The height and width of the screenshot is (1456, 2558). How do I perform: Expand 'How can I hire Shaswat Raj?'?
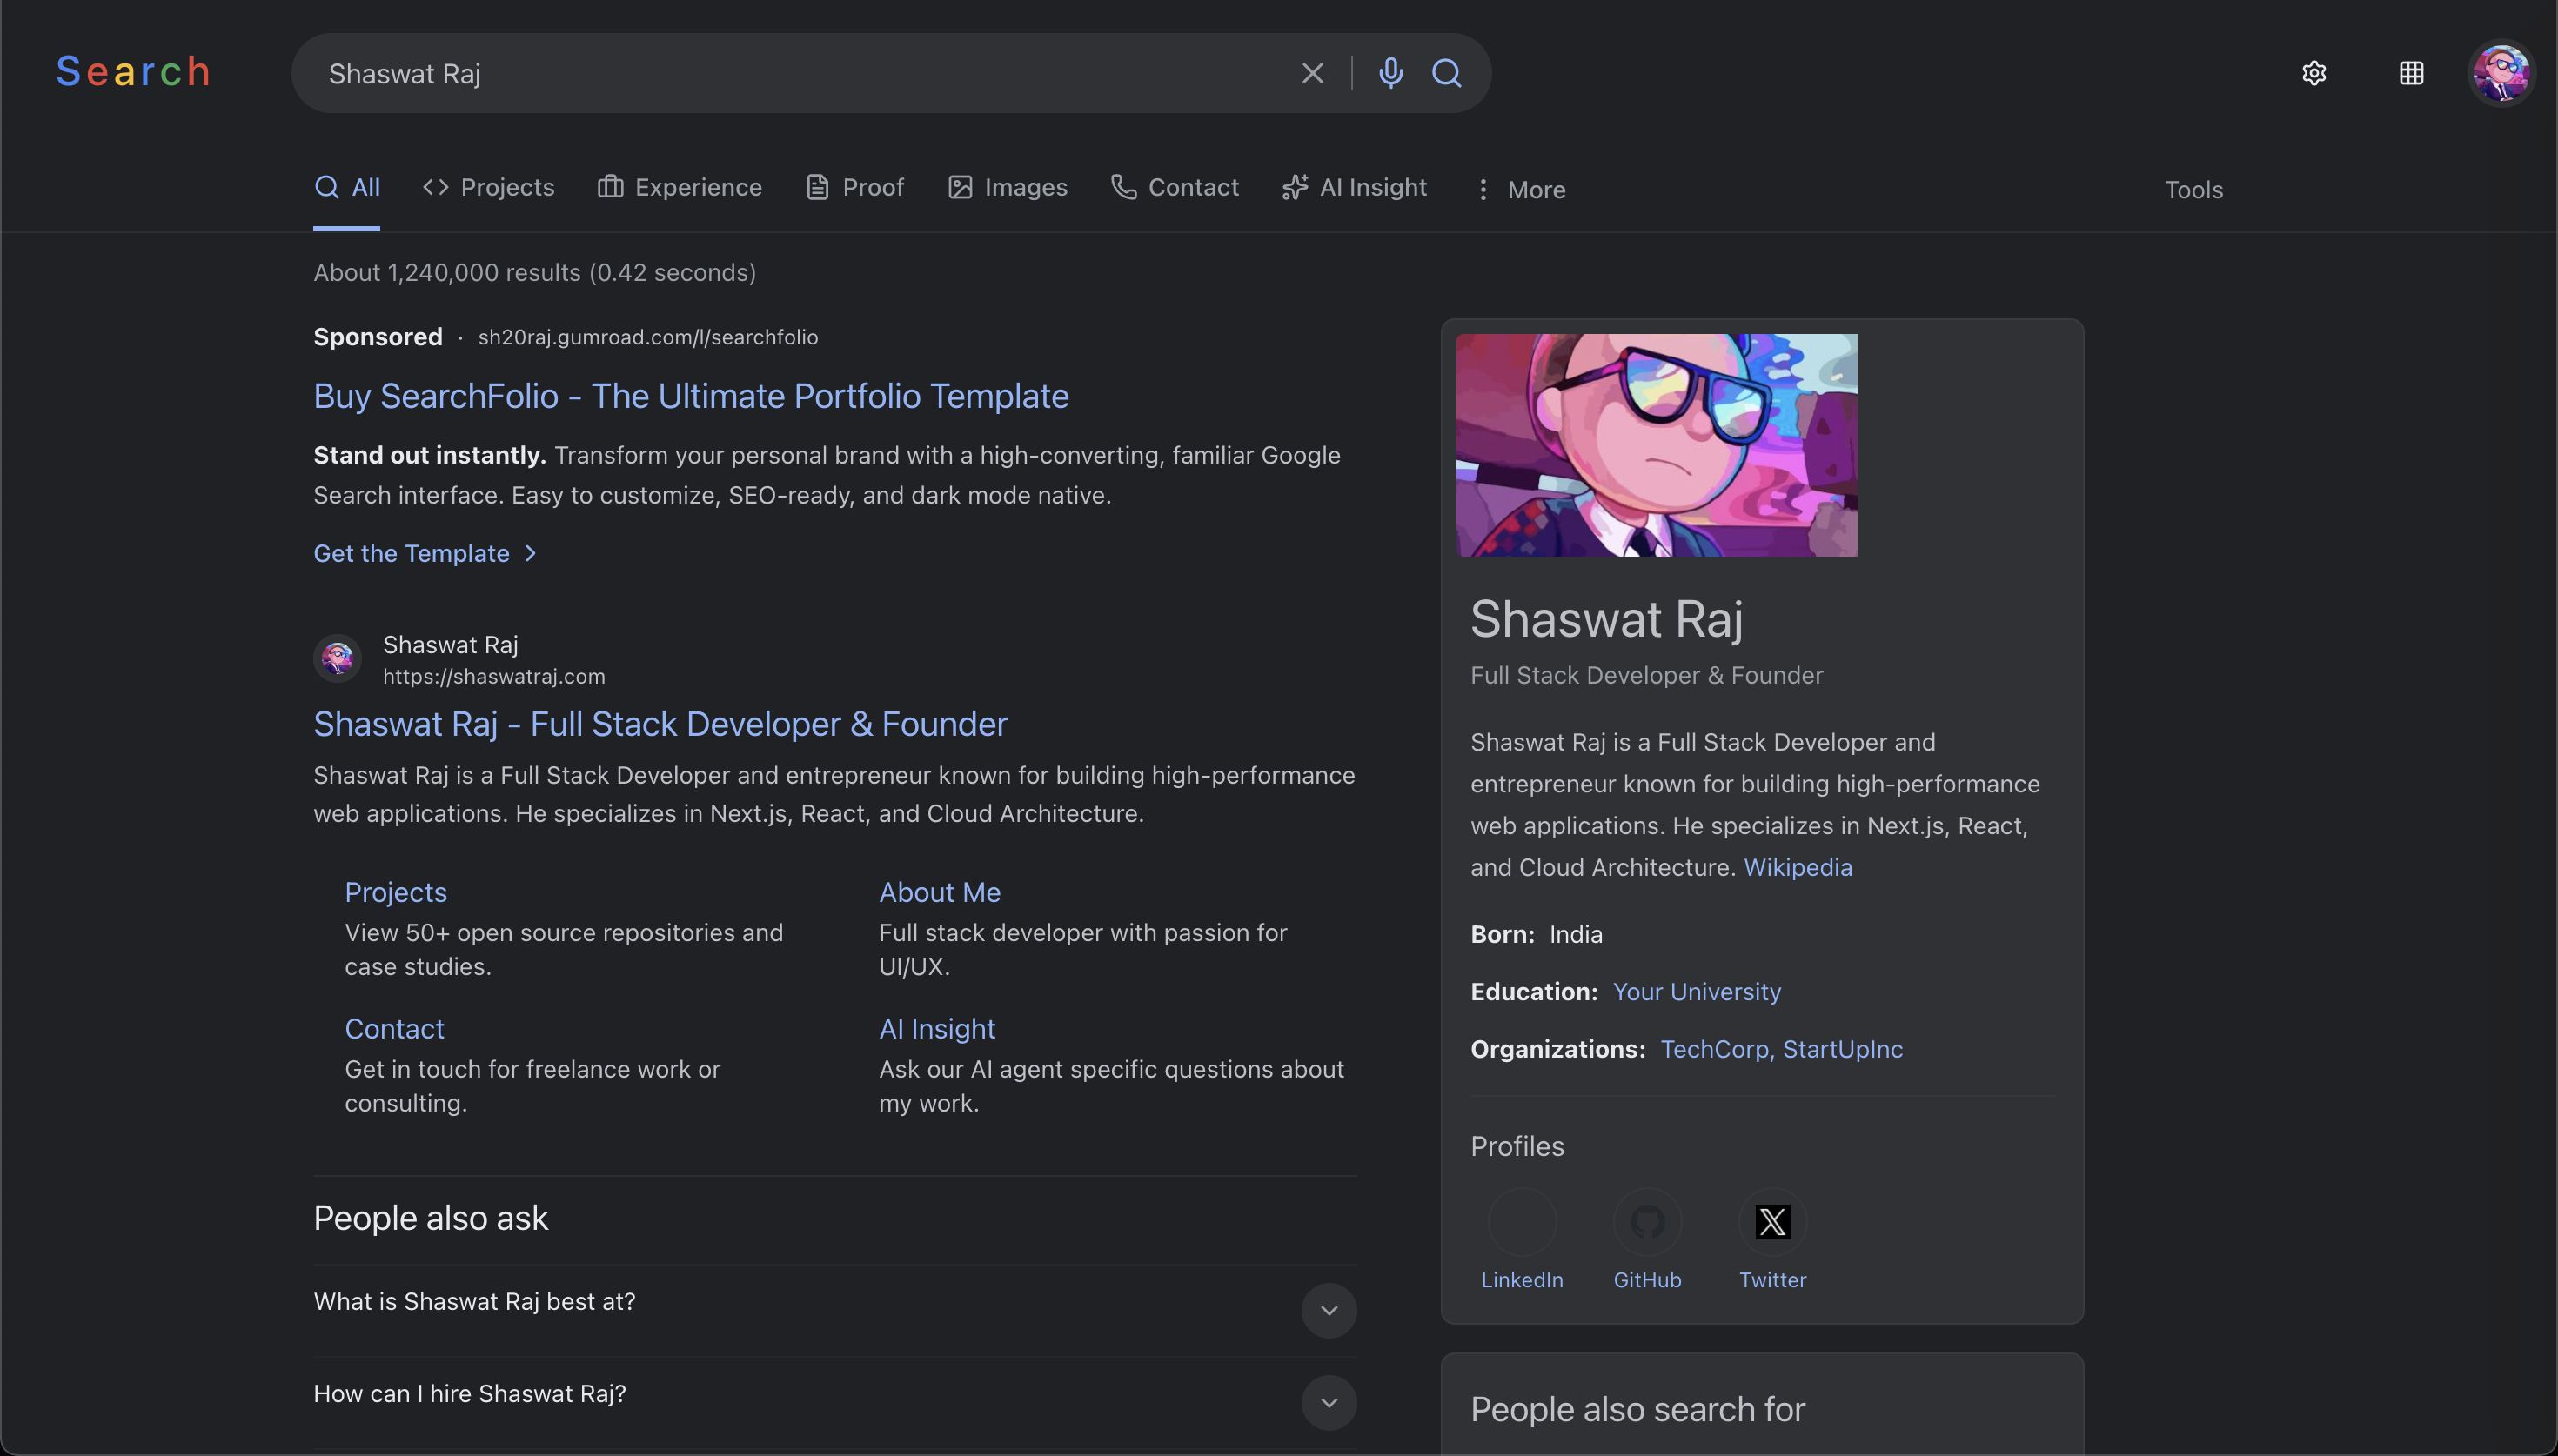[x=1328, y=1402]
